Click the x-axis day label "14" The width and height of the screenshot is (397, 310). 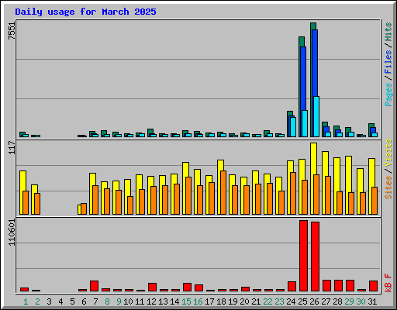(174, 301)
